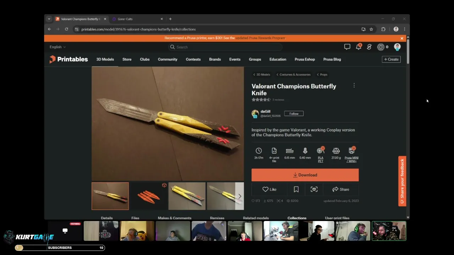Open the Chrome three-dot menu
This screenshot has height=255, width=454.
(404, 29)
